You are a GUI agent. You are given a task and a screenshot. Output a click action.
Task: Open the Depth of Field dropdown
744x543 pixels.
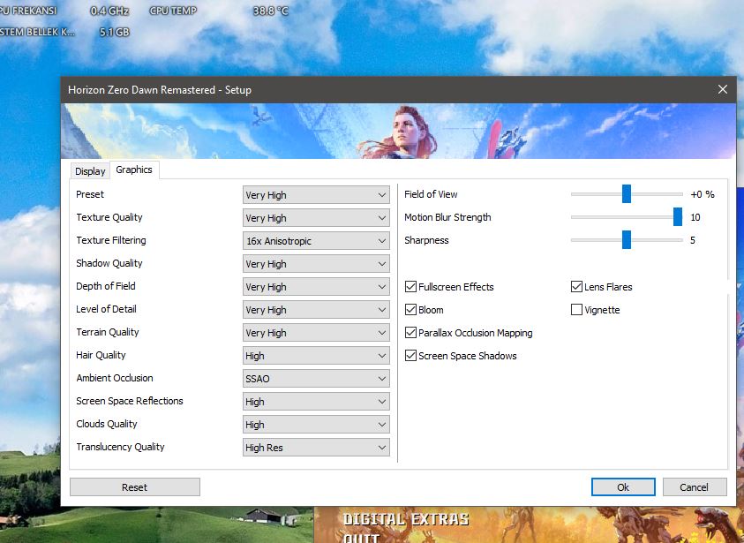pos(316,287)
